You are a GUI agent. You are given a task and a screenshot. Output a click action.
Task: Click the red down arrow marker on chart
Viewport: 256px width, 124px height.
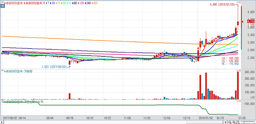tap(198, 49)
